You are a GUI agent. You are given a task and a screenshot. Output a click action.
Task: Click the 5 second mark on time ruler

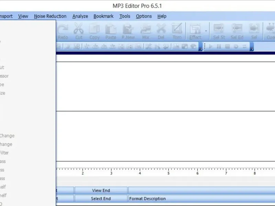click(168, 173)
